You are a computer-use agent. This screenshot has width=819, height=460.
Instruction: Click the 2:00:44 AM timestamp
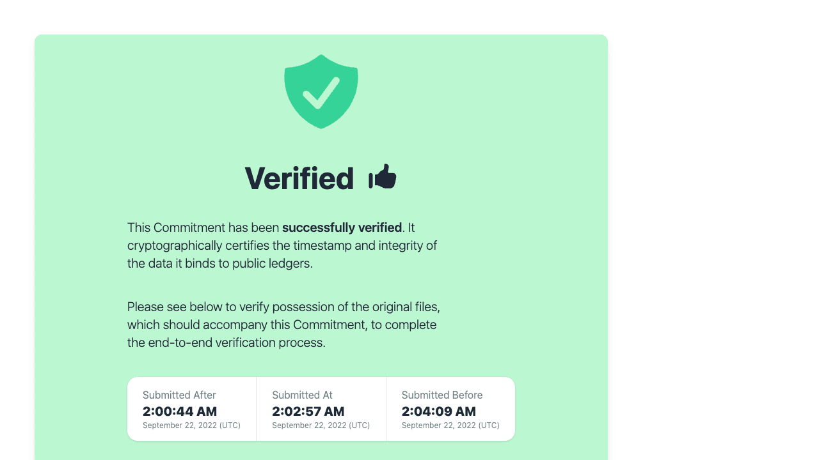pos(180,411)
